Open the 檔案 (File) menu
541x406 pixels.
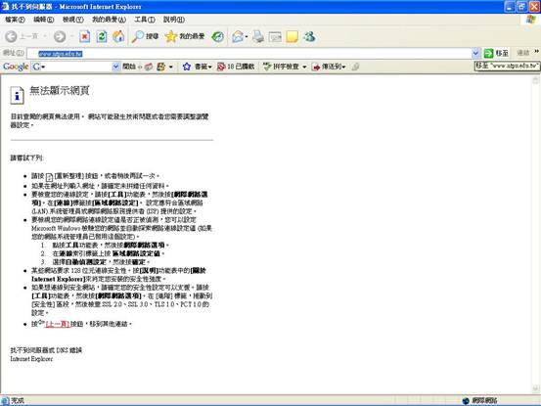(15, 20)
